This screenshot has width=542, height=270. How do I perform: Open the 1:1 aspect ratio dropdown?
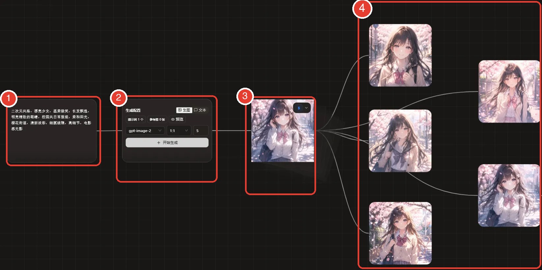point(179,130)
